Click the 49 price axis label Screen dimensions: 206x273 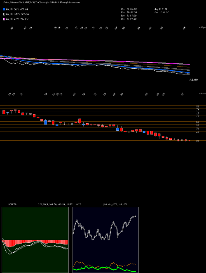(197, 132)
